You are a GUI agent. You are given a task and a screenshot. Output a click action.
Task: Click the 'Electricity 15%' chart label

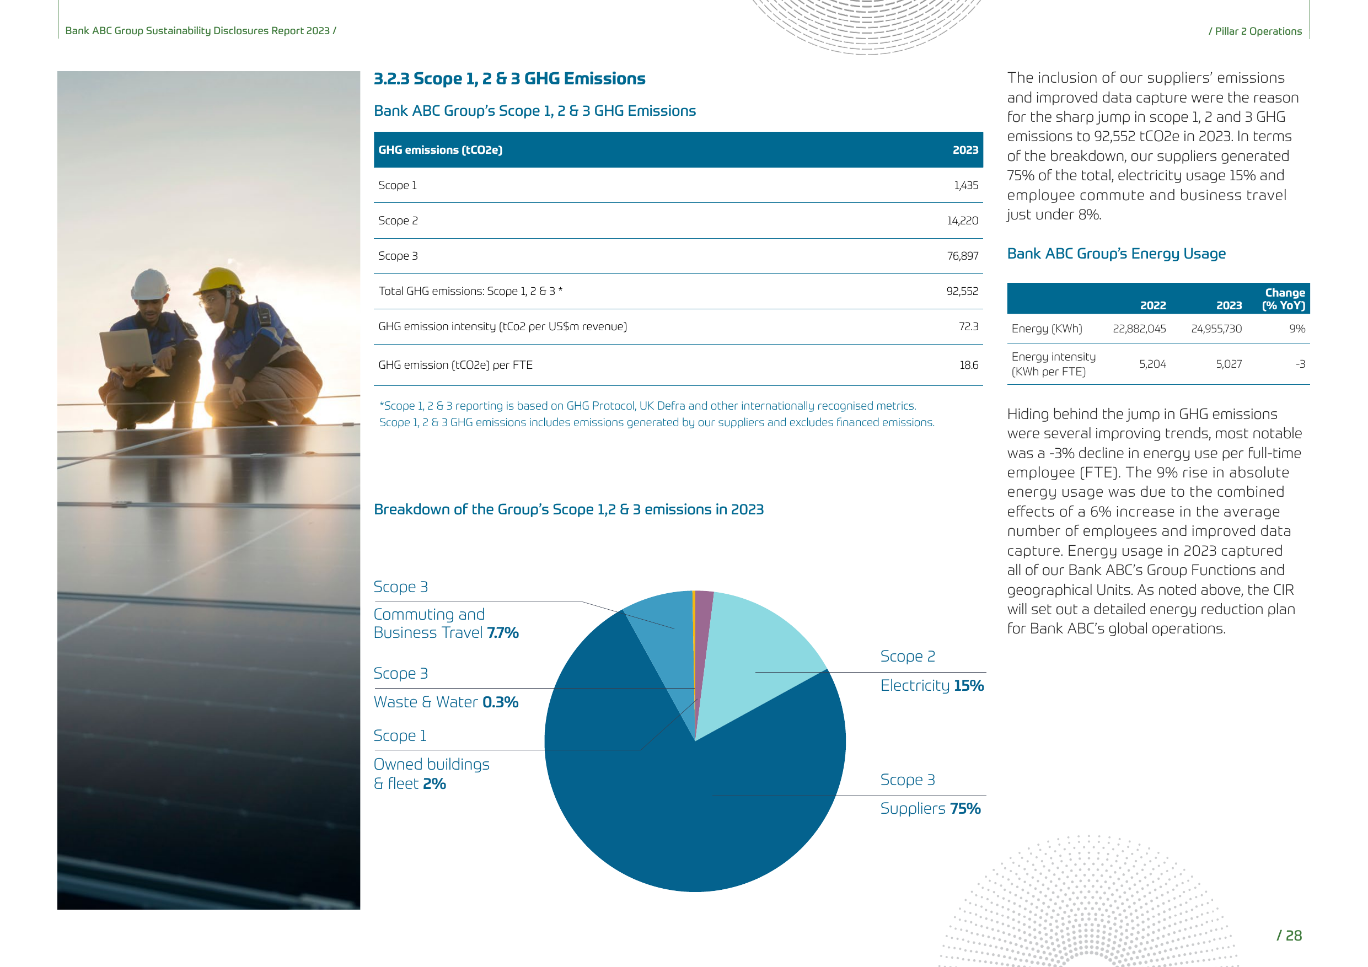[x=932, y=686]
